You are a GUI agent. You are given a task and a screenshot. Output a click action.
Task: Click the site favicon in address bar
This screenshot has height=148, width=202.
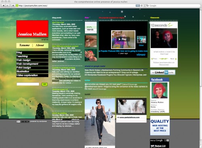coord(17,6)
